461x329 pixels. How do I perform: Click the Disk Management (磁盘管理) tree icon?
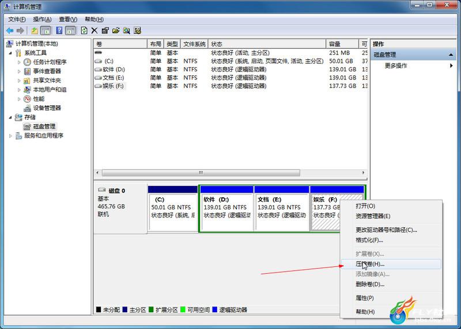coord(27,127)
